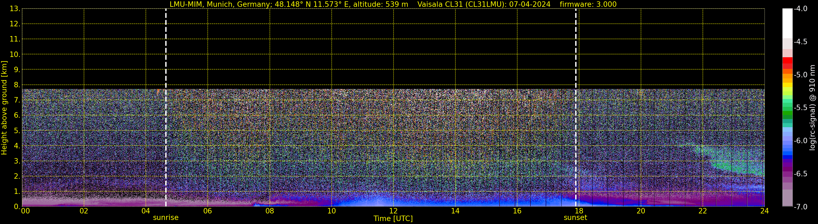Click the "sunset" label below the time axis

point(575,218)
